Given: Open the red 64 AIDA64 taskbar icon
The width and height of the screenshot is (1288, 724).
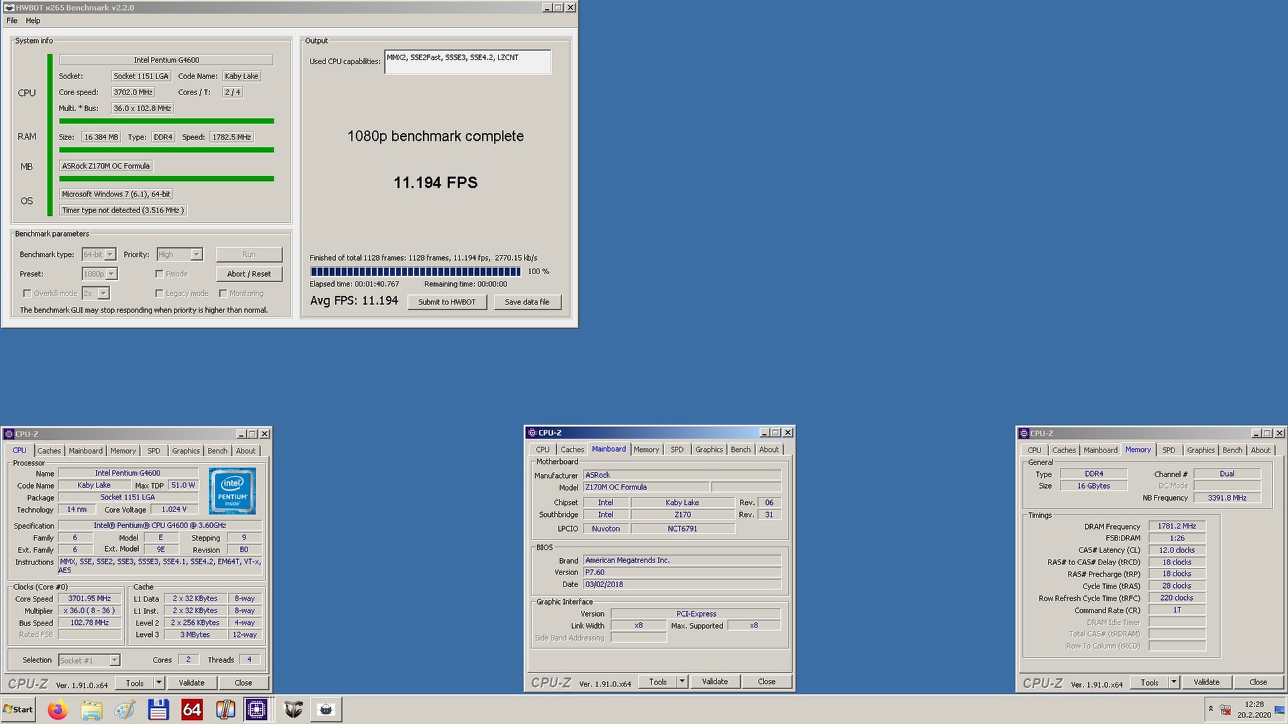Looking at the screenshot, I should click(x=192, y=709).
